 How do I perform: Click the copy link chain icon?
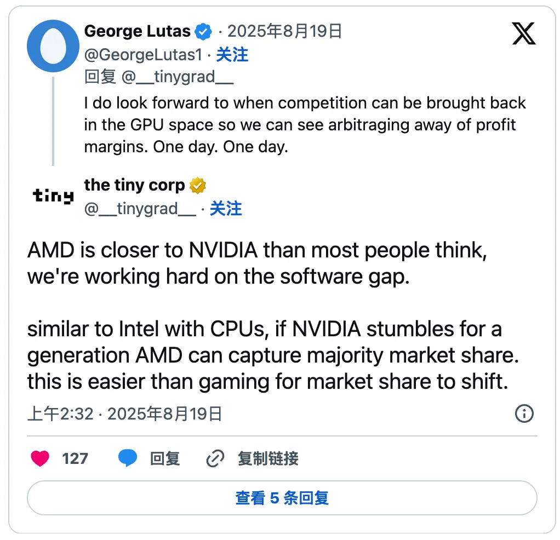[x=215, y=459]
